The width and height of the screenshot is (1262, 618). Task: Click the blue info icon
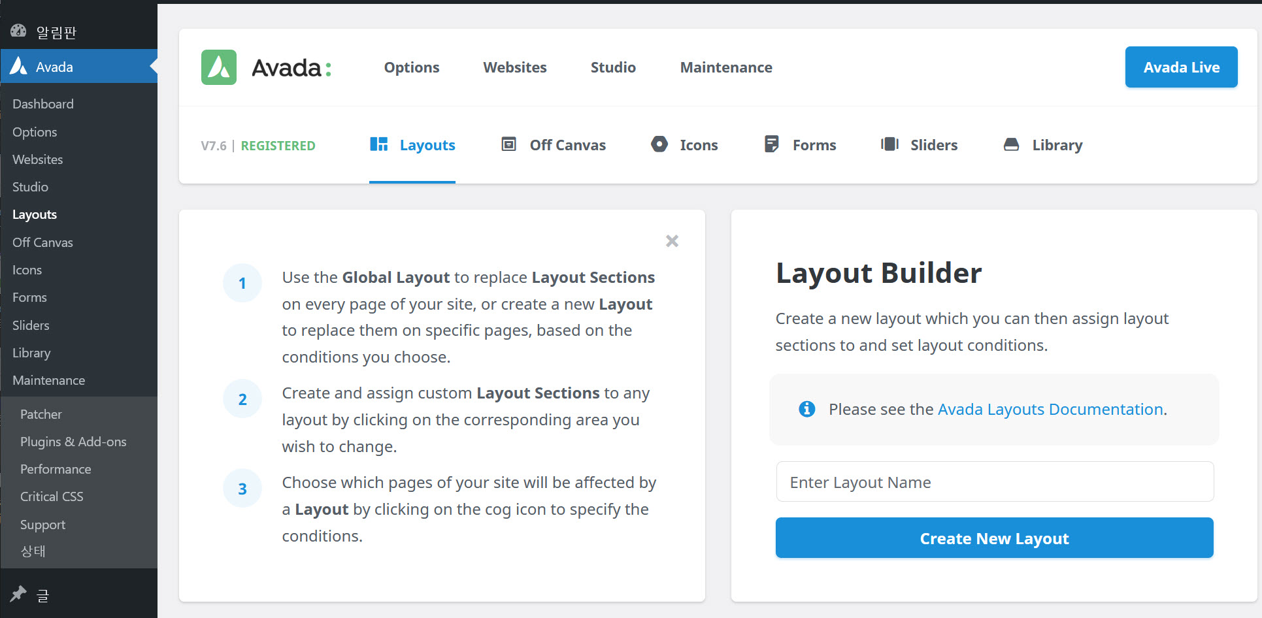point(807,409)
